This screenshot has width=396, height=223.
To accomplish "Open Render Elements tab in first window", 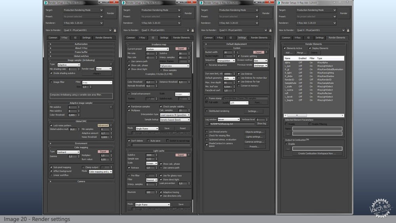I will tap(103, 38).
